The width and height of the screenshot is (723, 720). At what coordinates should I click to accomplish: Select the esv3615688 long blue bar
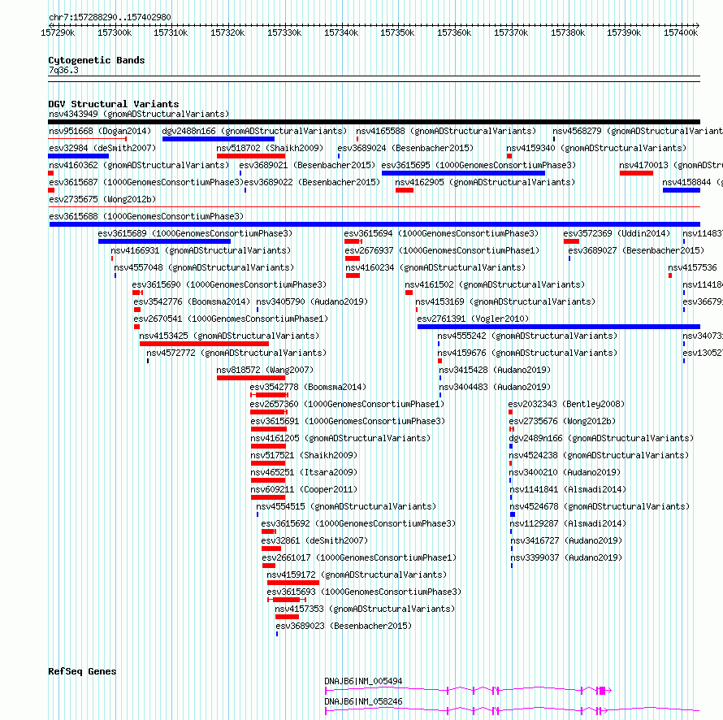click(374, 224)
